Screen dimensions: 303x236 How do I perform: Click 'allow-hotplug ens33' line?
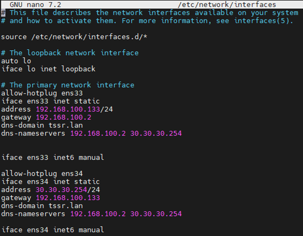point(42,93)
